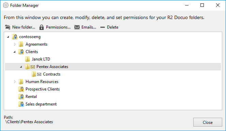This screenshot has width=226, height=131.
Task: Collapse the Pentex Associates folder
Action: pos(21,67)
